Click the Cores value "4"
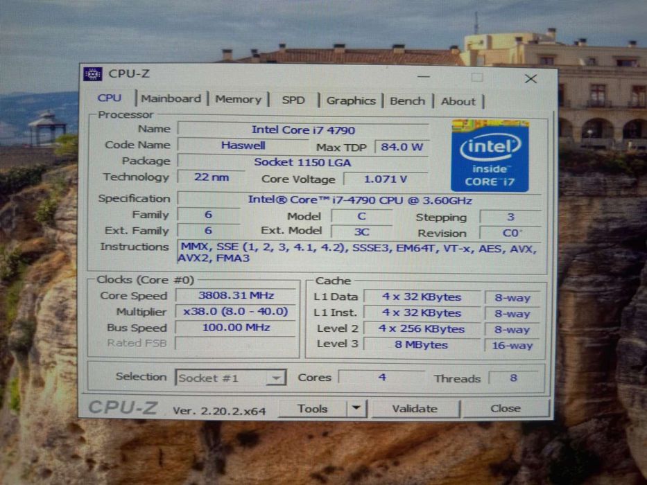Screen dimensions: 647x485 point(382,377)
